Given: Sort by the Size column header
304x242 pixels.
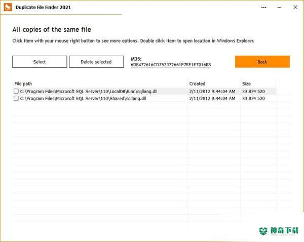Looking at the screenshot, I should (246, 84).
